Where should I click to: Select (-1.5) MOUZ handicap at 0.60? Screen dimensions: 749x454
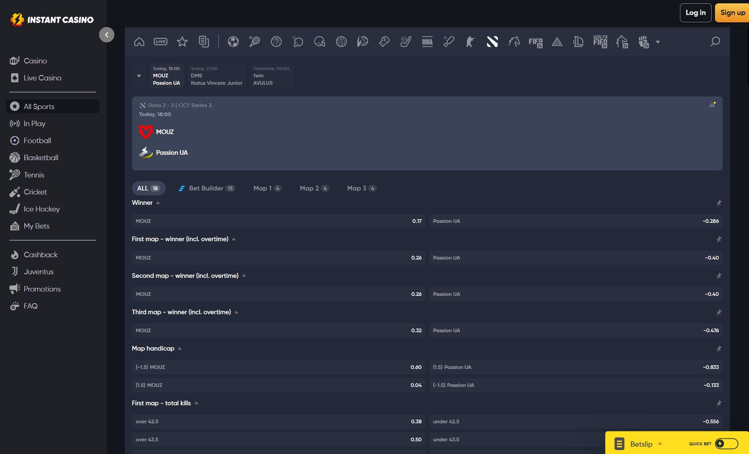(x=278, y=367)
